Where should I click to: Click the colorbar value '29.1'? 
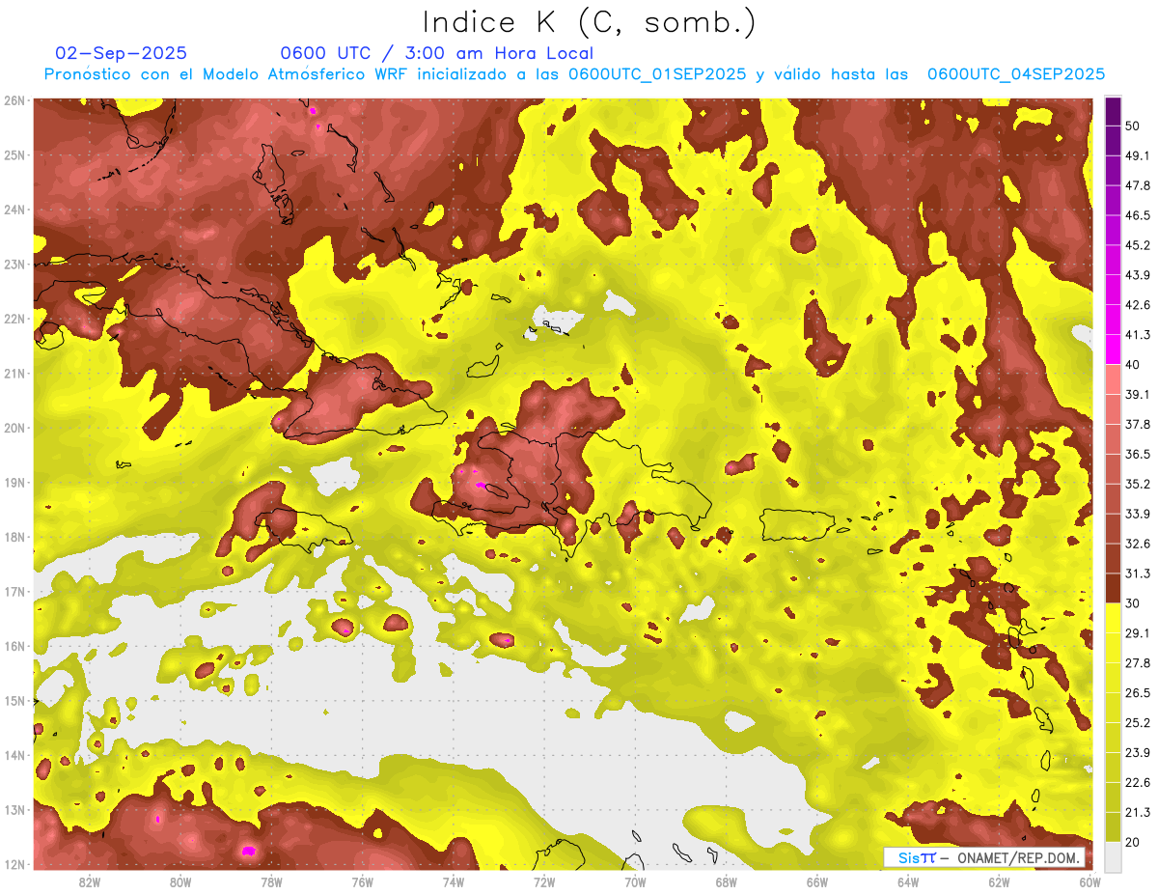pos(1137,632)
